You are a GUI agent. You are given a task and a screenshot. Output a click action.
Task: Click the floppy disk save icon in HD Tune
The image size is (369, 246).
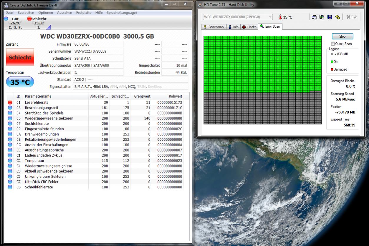(330, 17)
